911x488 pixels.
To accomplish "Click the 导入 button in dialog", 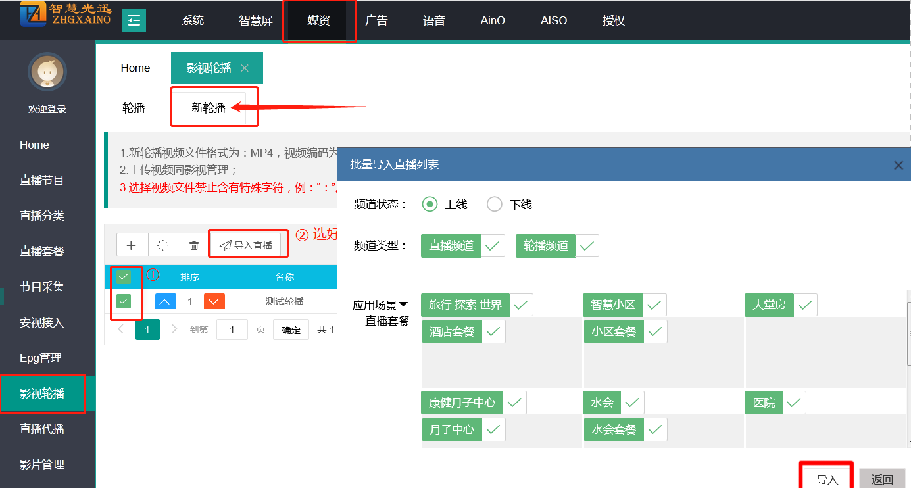I will pyautogui.click(x=827, y=479).
